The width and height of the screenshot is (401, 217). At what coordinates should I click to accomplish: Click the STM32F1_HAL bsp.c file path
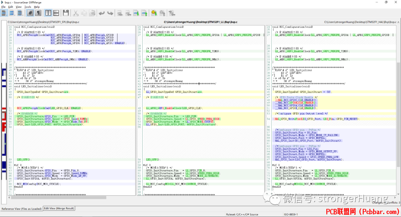coord(360,22)
